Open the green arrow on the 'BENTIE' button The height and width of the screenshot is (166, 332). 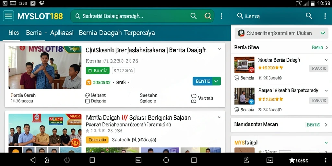[216, 81]
